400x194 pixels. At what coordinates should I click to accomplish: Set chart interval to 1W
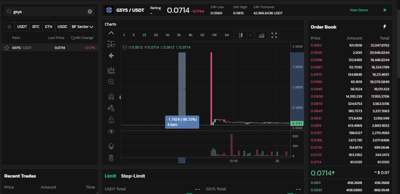(214, 35)
